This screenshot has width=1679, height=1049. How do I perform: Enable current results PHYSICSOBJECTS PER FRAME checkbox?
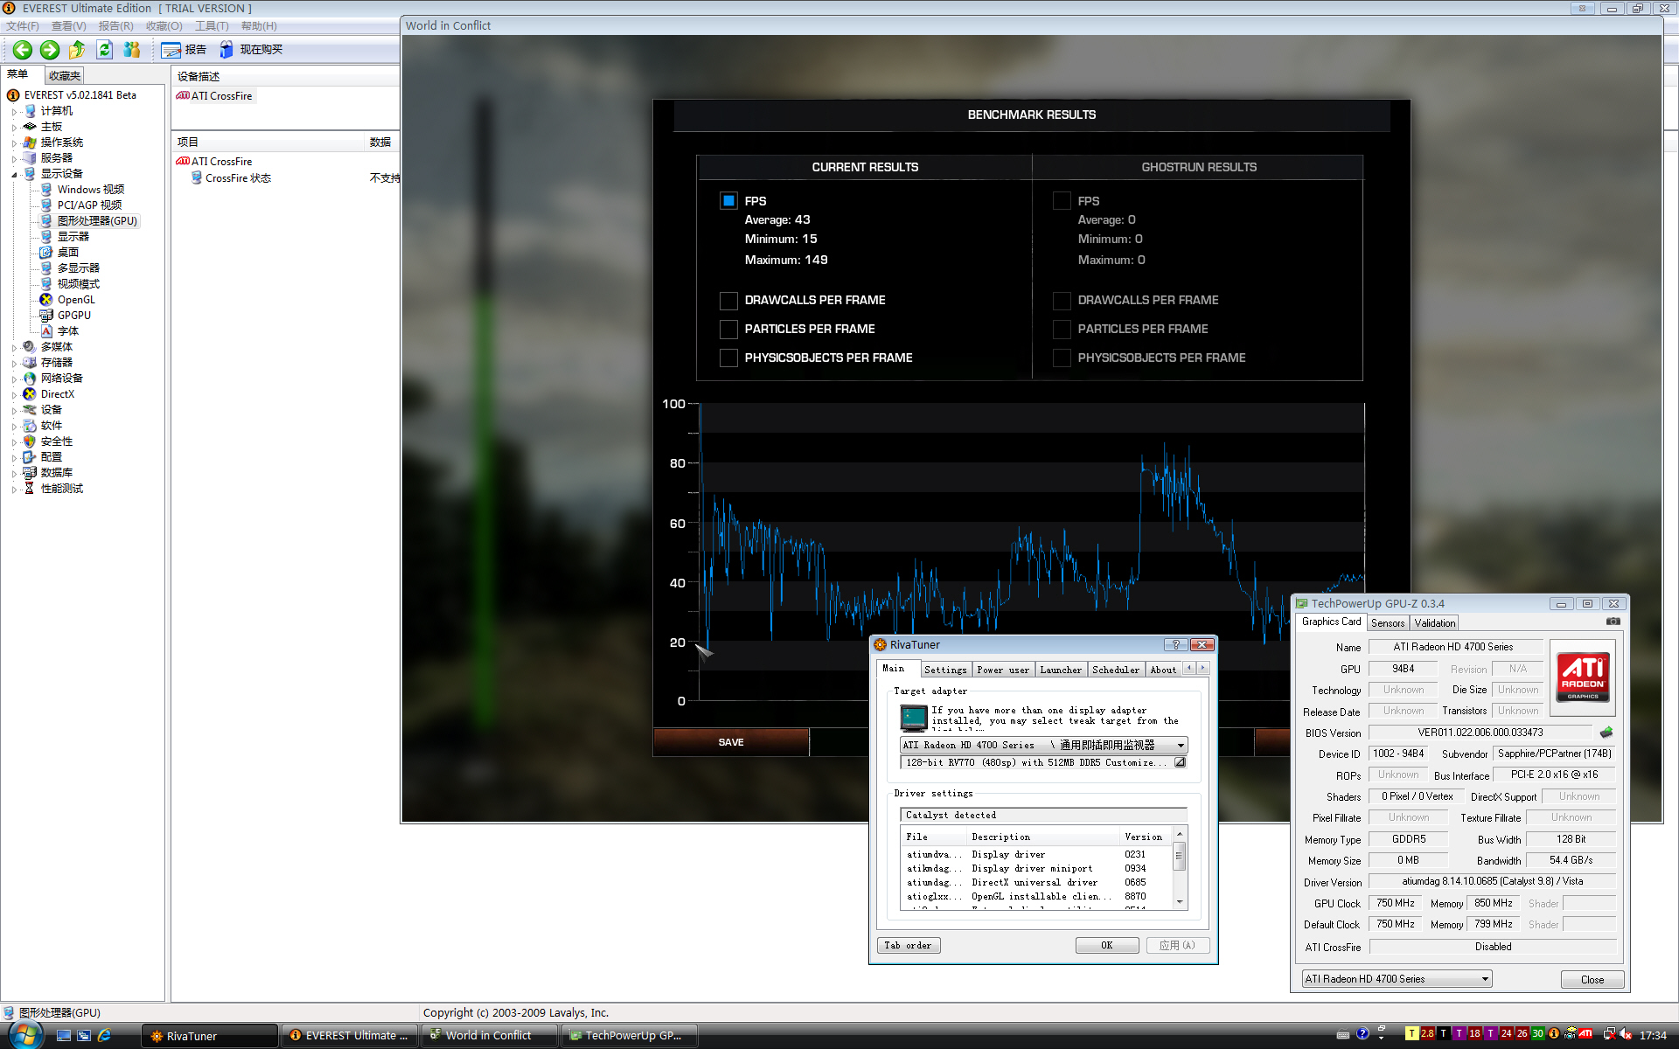(728, 358)
